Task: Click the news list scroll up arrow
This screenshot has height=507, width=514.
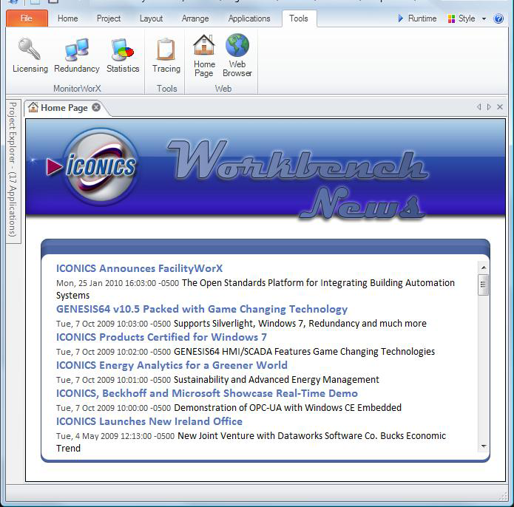Action: [x=484, y=268]
